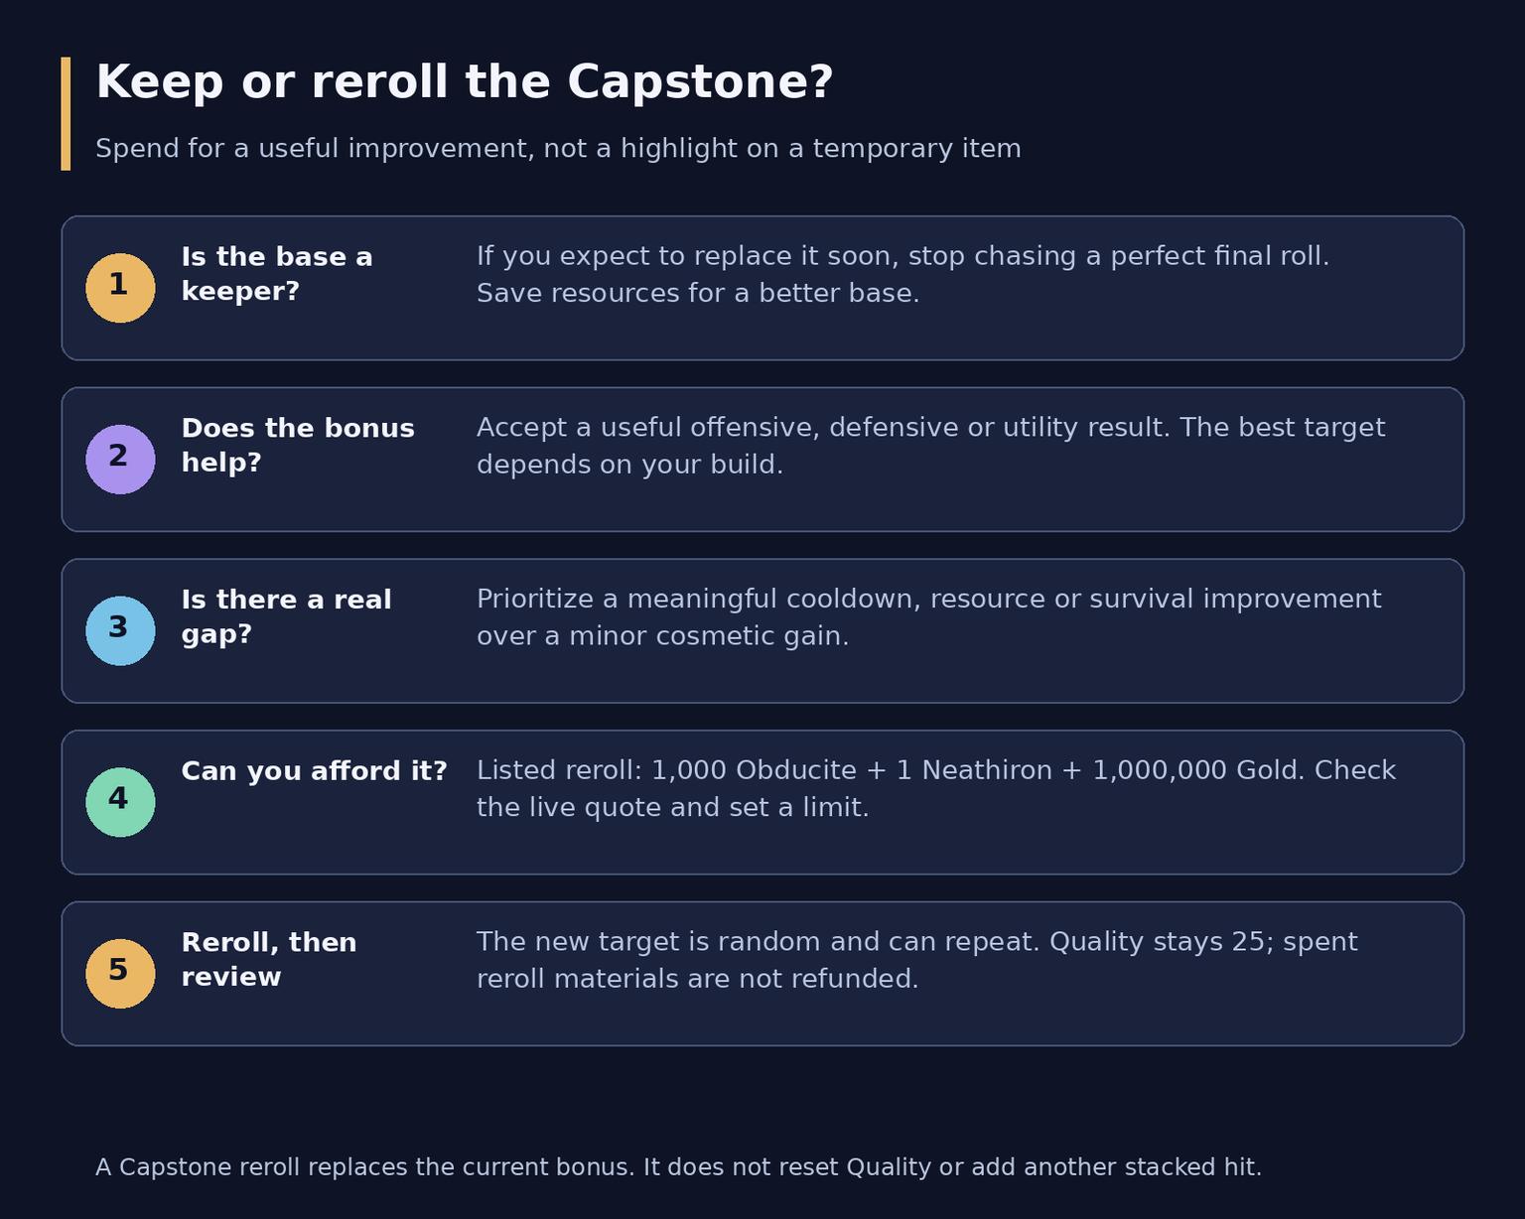The image size is (1525, 1219).
Task: Select the 'Reroll, then review' heading
Action: (268, 960)
